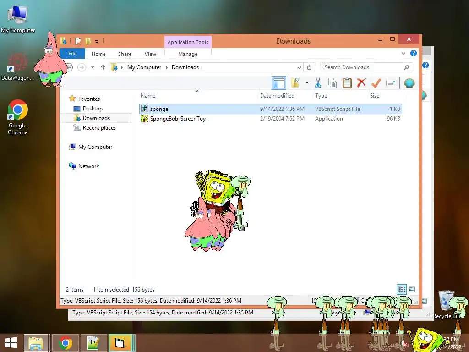Open Help with the blue question mark
The height and width of the screenshot is (352, 469).
click(414, 53)
